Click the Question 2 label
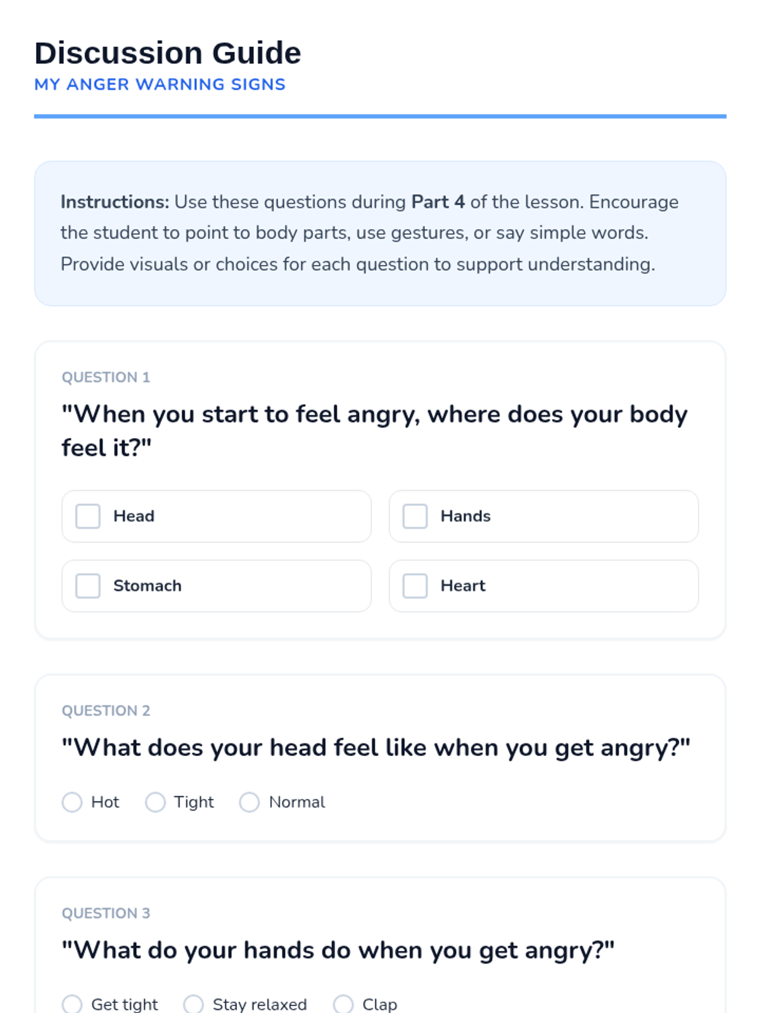760x1013 pixels. click(106, 710)
